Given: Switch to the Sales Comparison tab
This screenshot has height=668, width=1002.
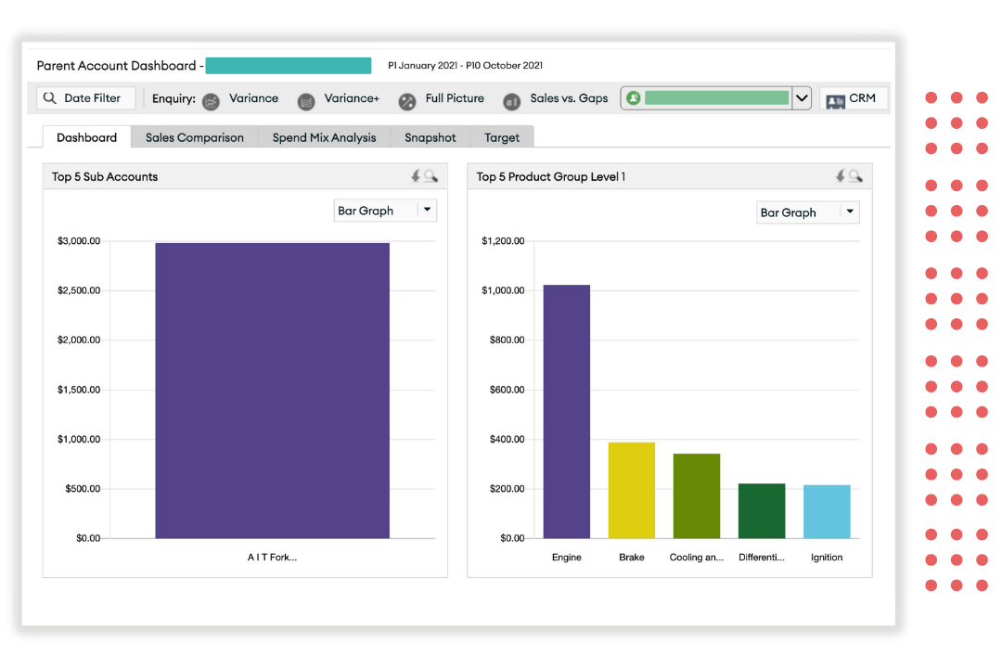Looking at the screenshot, I should (195, 137).
